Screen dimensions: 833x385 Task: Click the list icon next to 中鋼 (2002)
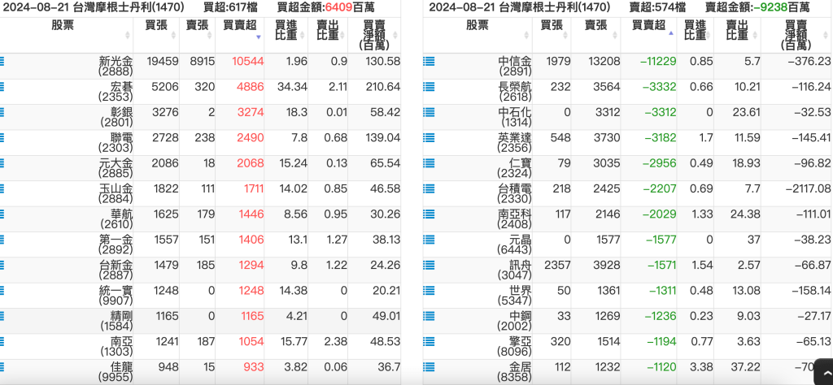click(x=429, y=317)
